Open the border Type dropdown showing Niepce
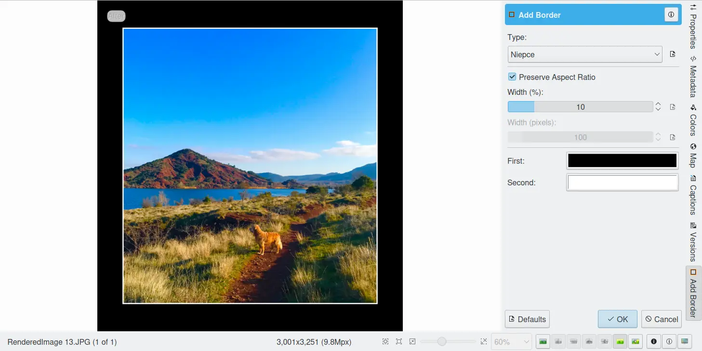This screenshot has width=702, height=351. point(585,54)
